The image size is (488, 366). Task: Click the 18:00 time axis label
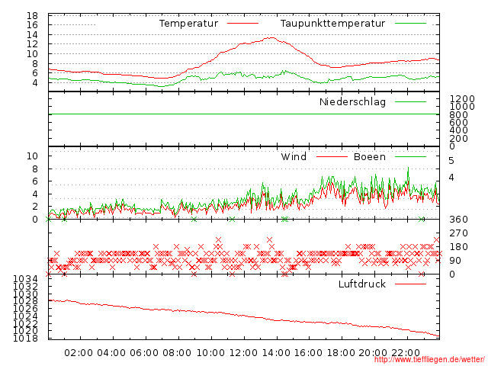[x=341, y=353]
